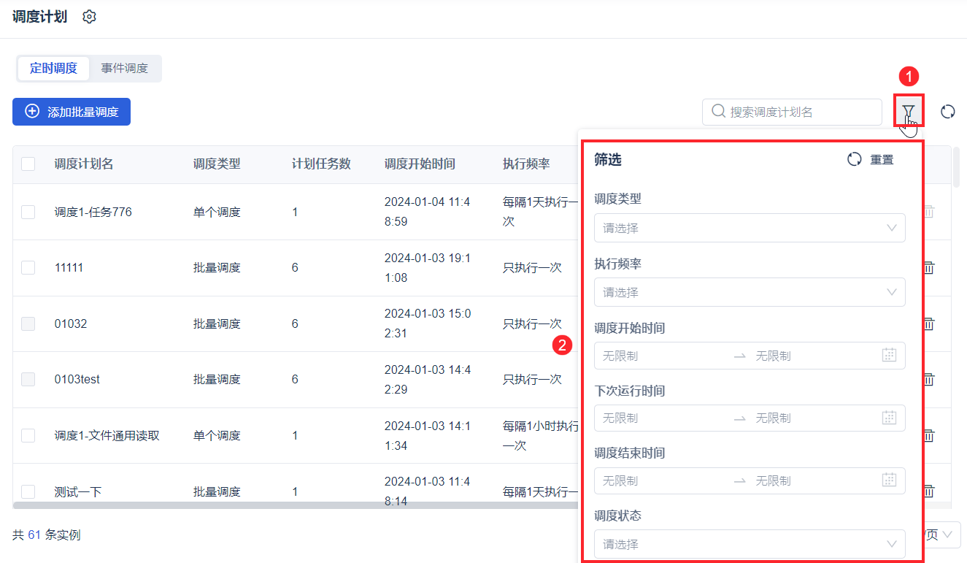Delete the 01032 schedule with trash icon
Screen dimensions: 967x563
tap(929, 323)
